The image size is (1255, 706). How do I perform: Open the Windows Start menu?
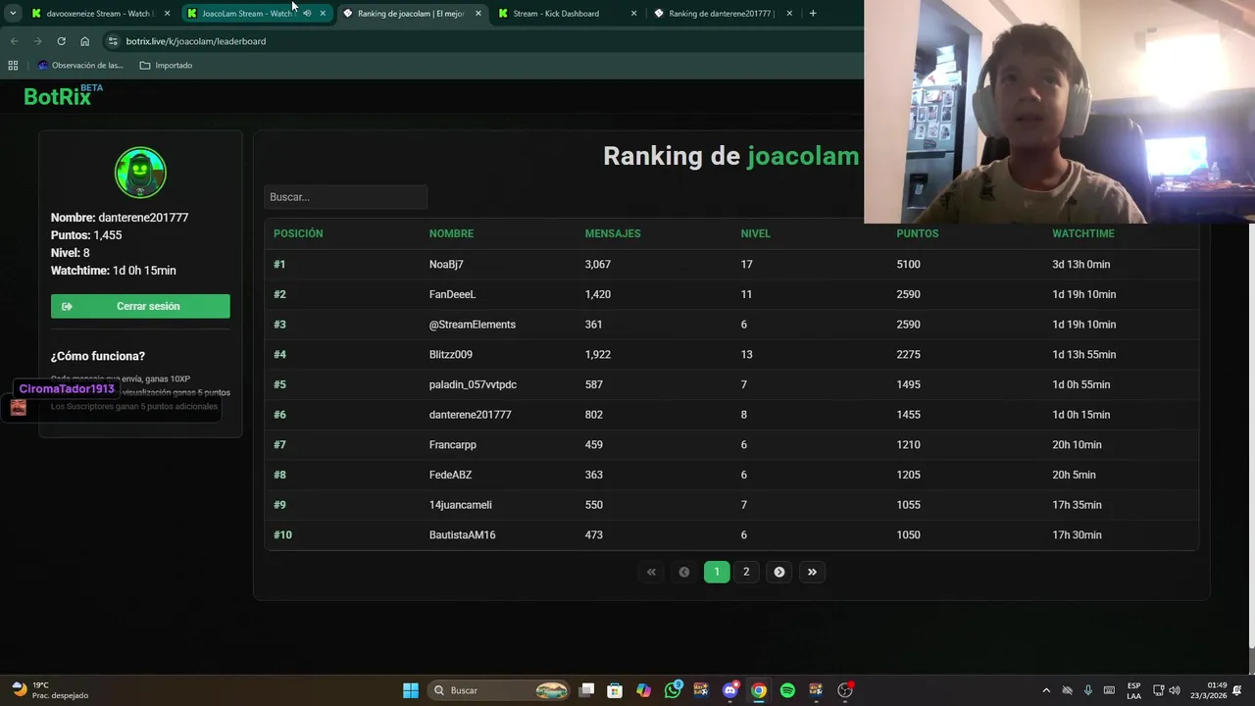click(x=411, y=690)
